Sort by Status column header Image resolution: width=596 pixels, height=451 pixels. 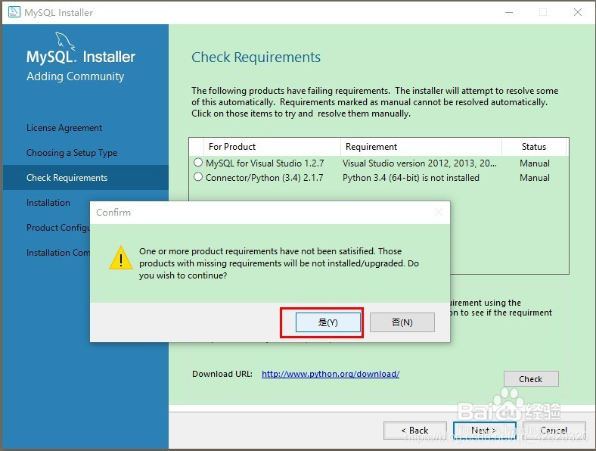pyautogui.click(x=534, y=147)
